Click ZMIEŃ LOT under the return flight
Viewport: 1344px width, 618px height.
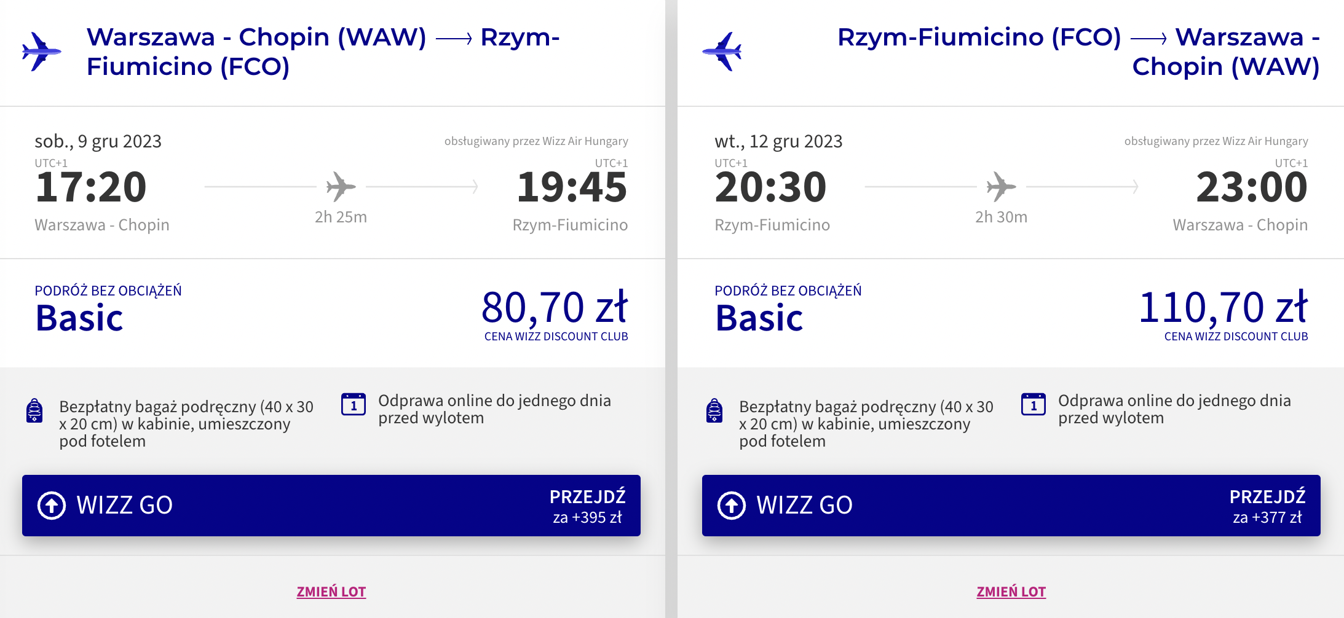(1011, 592)
